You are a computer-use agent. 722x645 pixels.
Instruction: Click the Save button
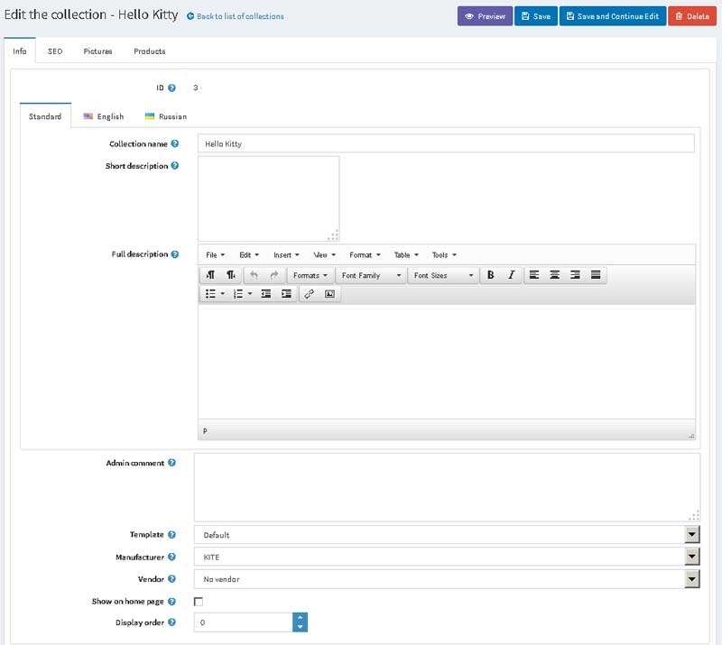pos(535,16)
